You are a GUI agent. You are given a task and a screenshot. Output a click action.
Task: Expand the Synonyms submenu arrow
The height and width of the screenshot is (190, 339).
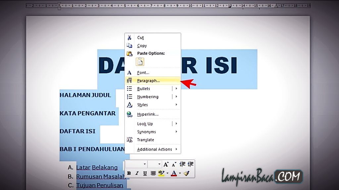pos(176,132)
